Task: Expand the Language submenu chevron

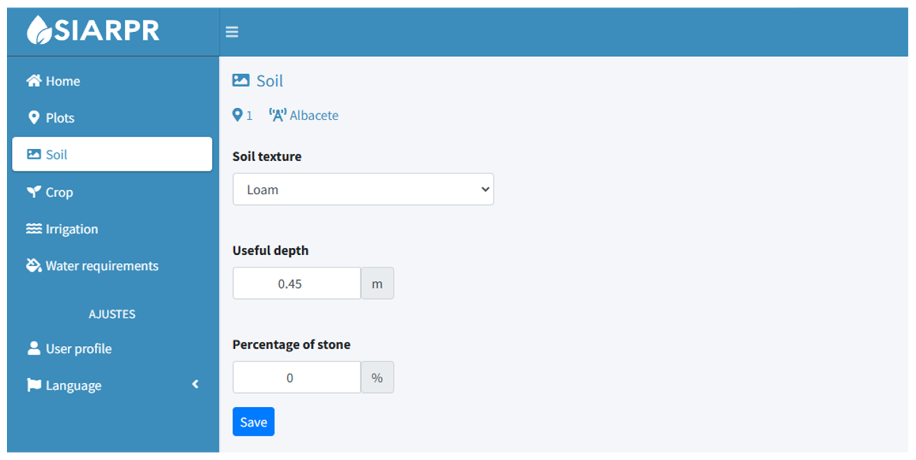Action: click(x=195, y=384)
